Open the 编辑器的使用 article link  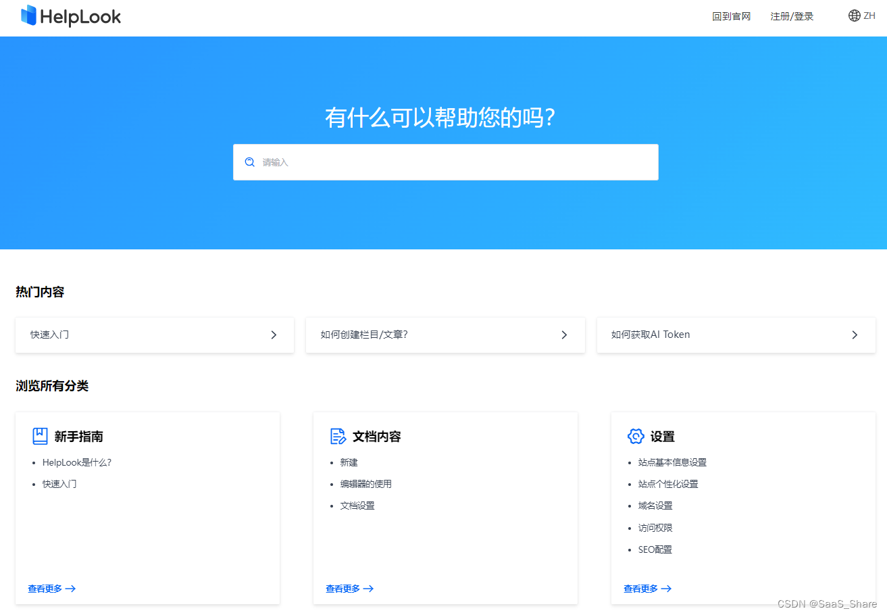click(366, 485)
